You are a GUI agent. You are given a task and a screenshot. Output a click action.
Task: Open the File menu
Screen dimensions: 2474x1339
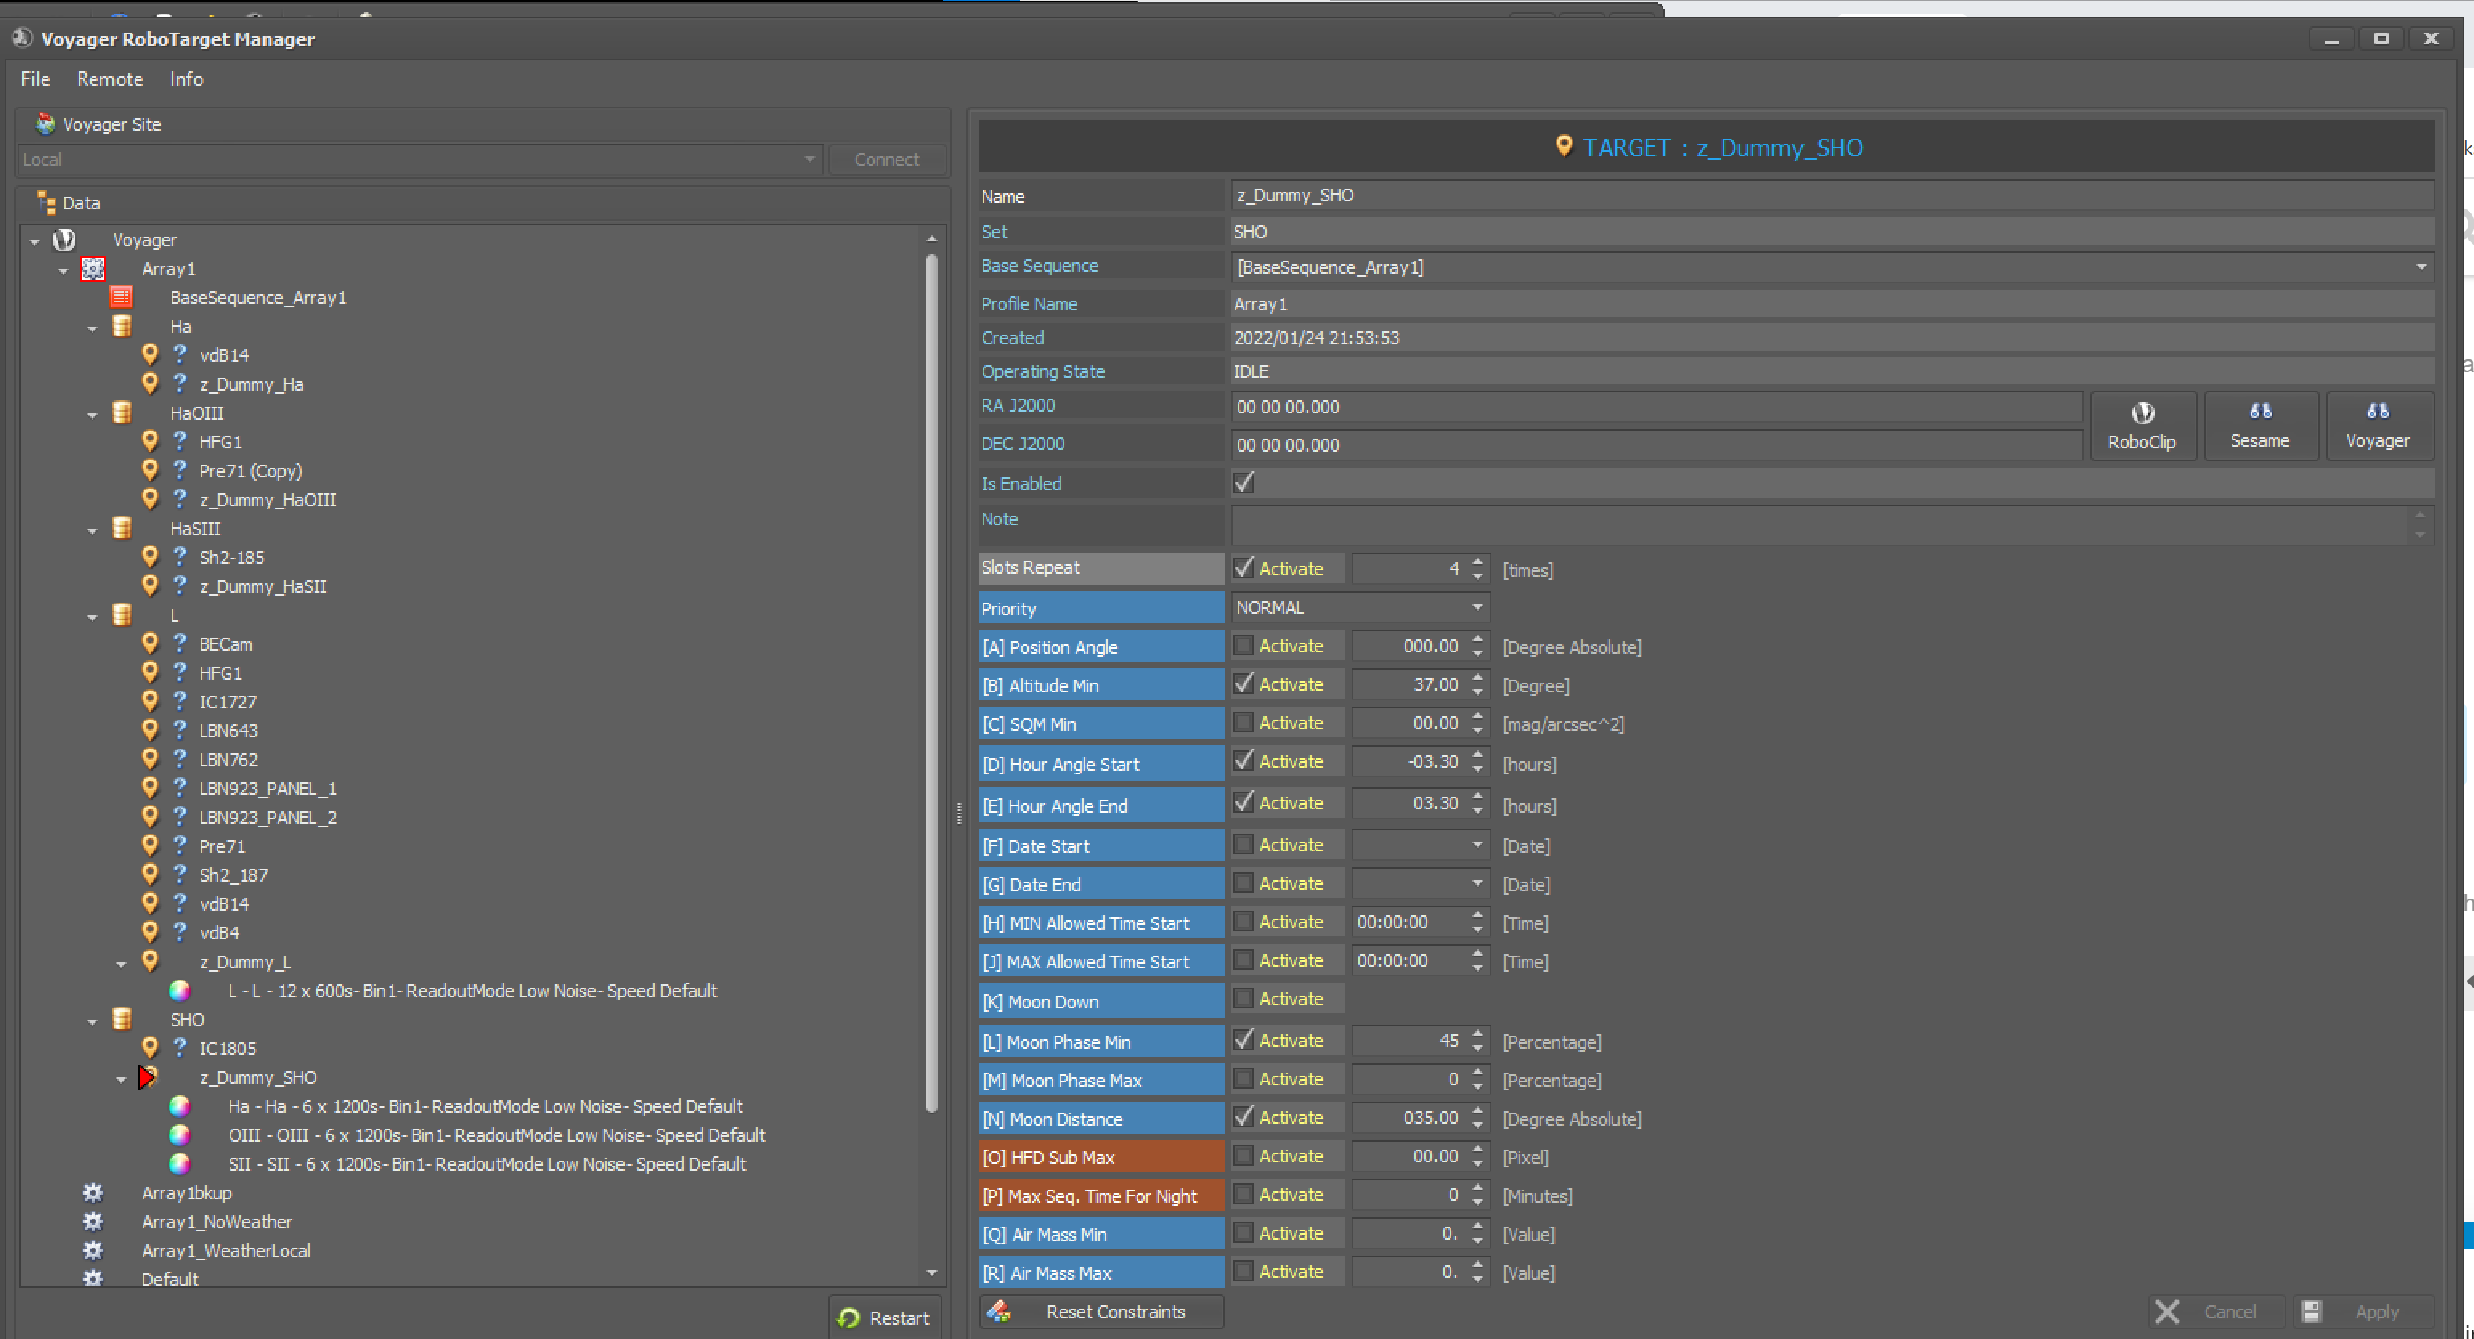[x=35, y=79]
